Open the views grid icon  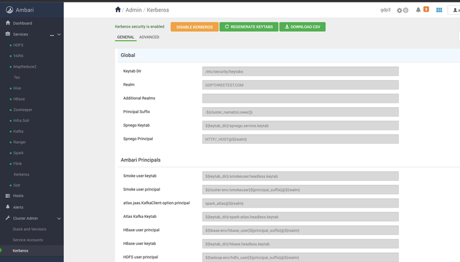439,10
